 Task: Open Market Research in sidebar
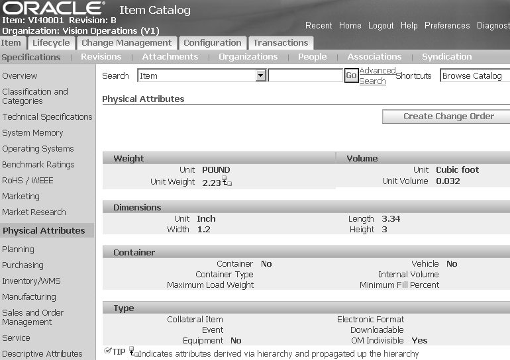(34, 212)
